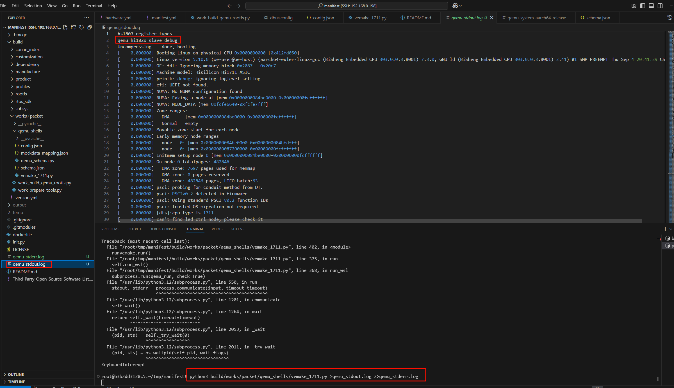Open Explorer more actions ellipsis
Viewport: 674px width, 388px height.
[x=86, y=17]
